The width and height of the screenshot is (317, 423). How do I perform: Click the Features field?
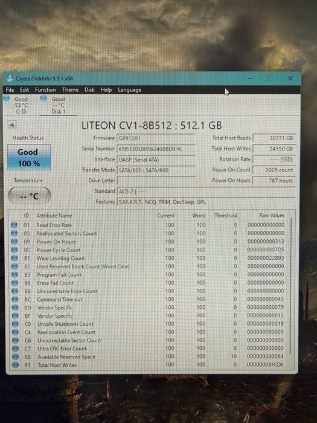(x=206, y=202)
